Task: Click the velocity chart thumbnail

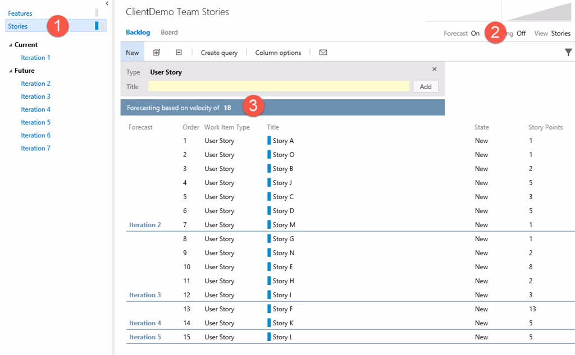Action: (539, 11)
